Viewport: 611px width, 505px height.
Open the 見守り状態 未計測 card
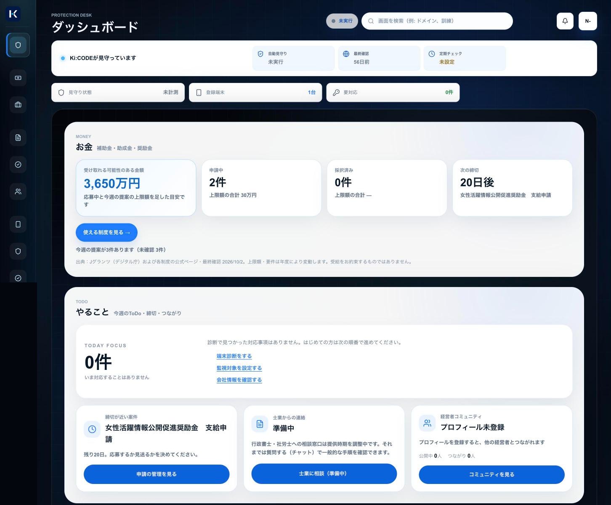(x=118, y=92)
